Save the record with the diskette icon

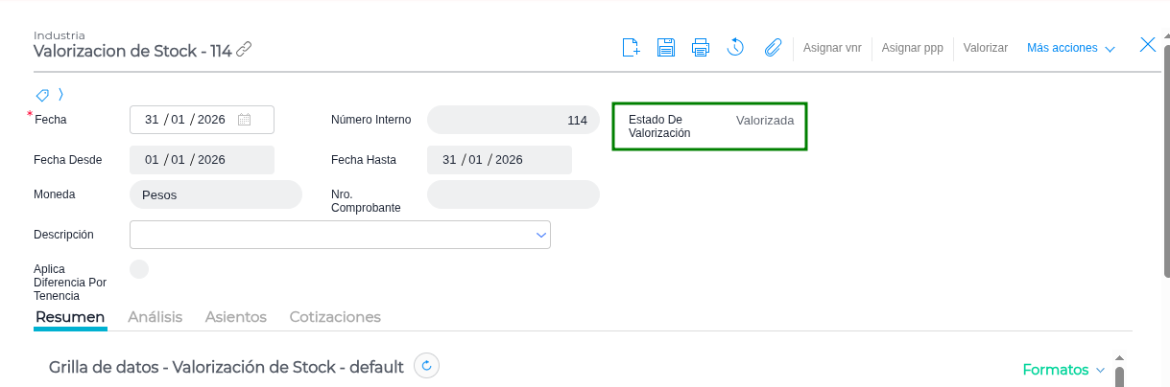[666, 48]
